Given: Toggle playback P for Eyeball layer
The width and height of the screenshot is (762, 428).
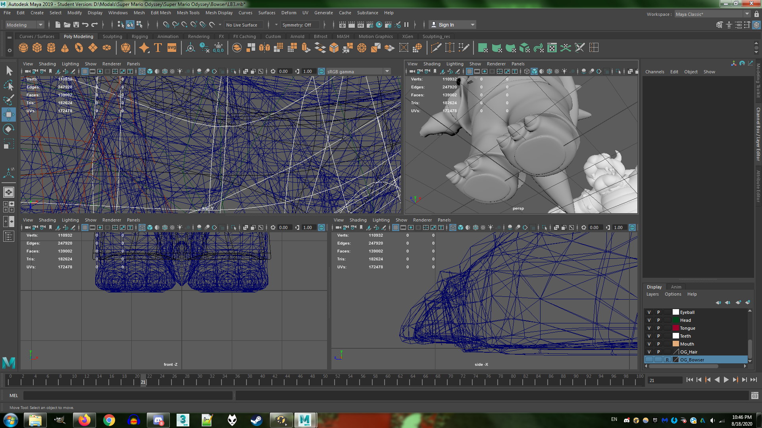Looking at the screenshot, I should [x=658, y=312].
